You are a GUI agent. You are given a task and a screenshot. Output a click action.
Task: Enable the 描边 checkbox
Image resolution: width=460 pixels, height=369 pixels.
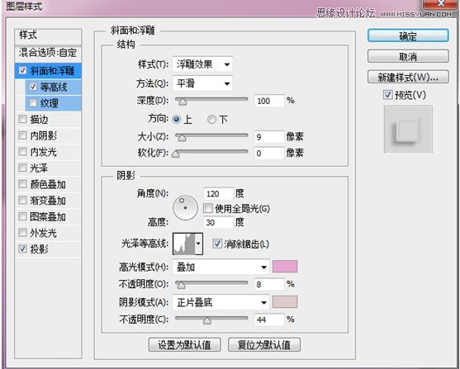[22, 119]
